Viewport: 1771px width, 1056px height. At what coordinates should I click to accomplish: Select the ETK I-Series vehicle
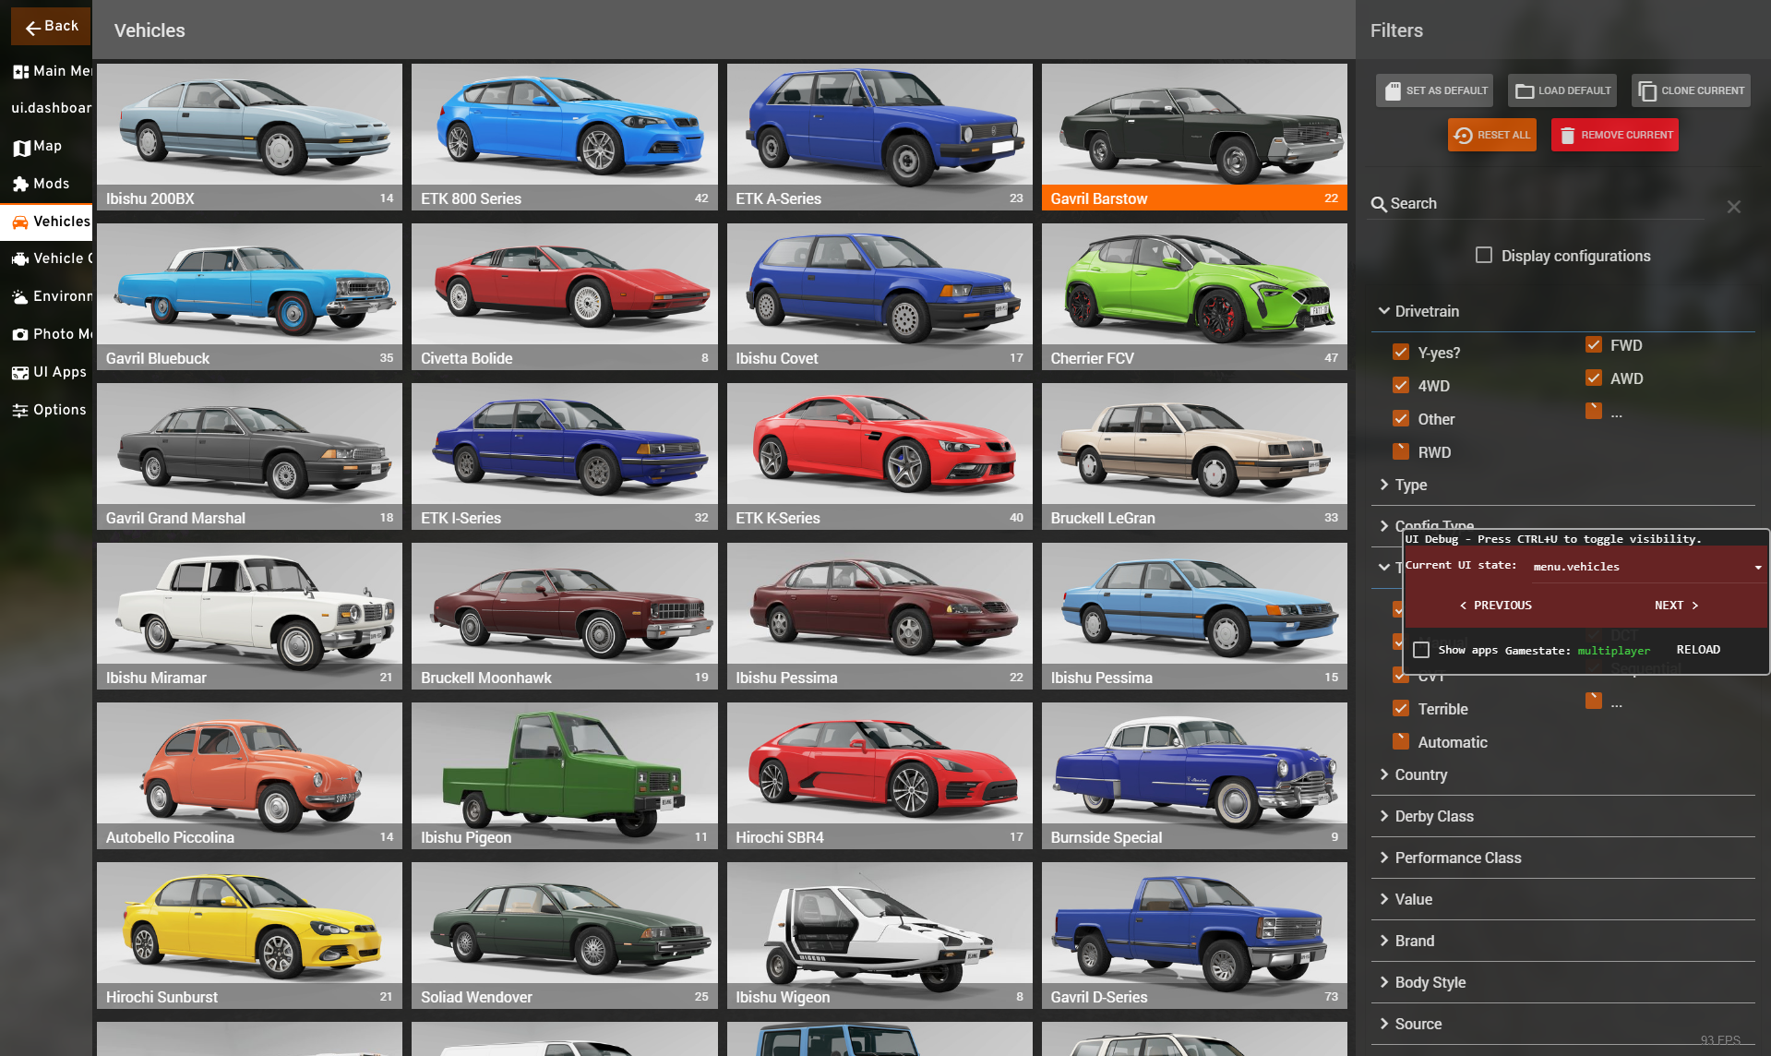[x=565, y=456]
